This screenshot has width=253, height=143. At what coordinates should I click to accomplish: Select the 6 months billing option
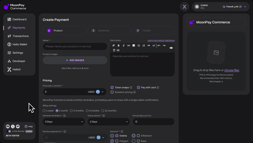point(87,111)
